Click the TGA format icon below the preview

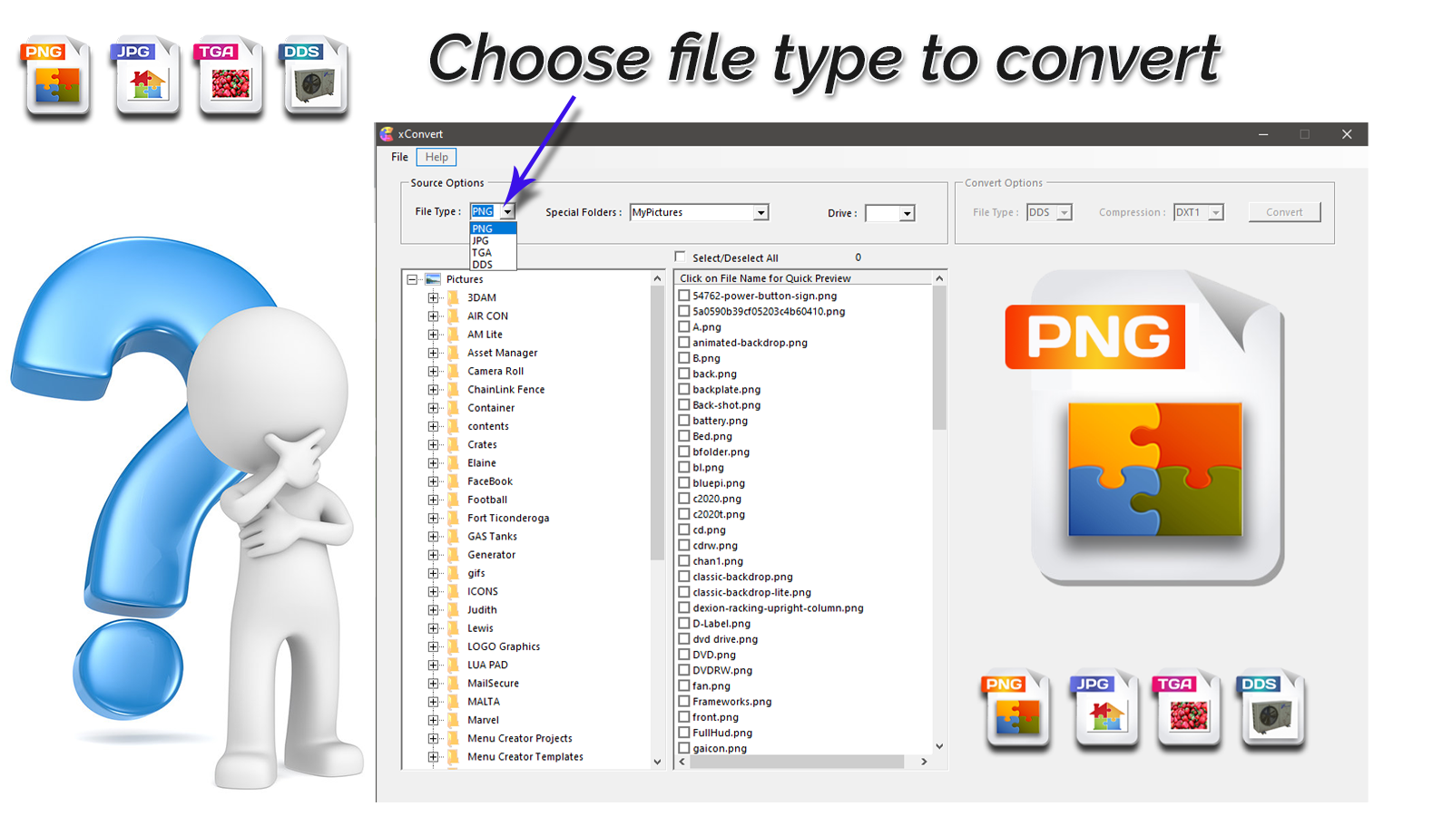tap(1188, 710)
